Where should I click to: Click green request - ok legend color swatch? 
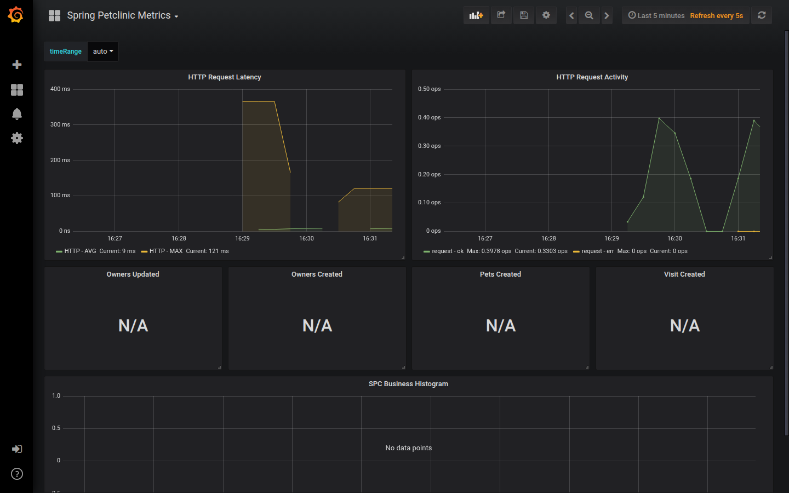(427, 251)
